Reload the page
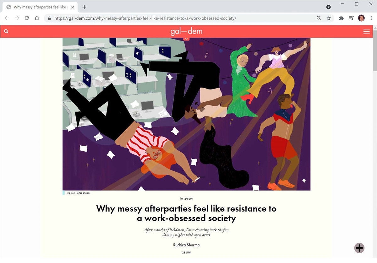Screen dimensions: 377x263 27,18
